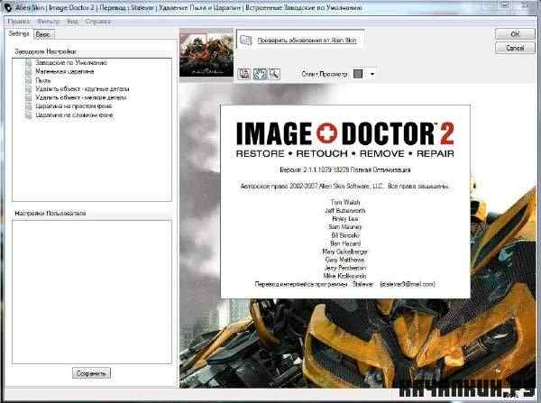Select Удалить объект - мелкие детали text

(81, 97)
